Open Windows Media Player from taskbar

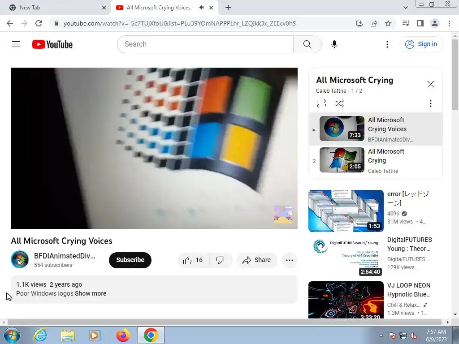[x=95, y=335]
